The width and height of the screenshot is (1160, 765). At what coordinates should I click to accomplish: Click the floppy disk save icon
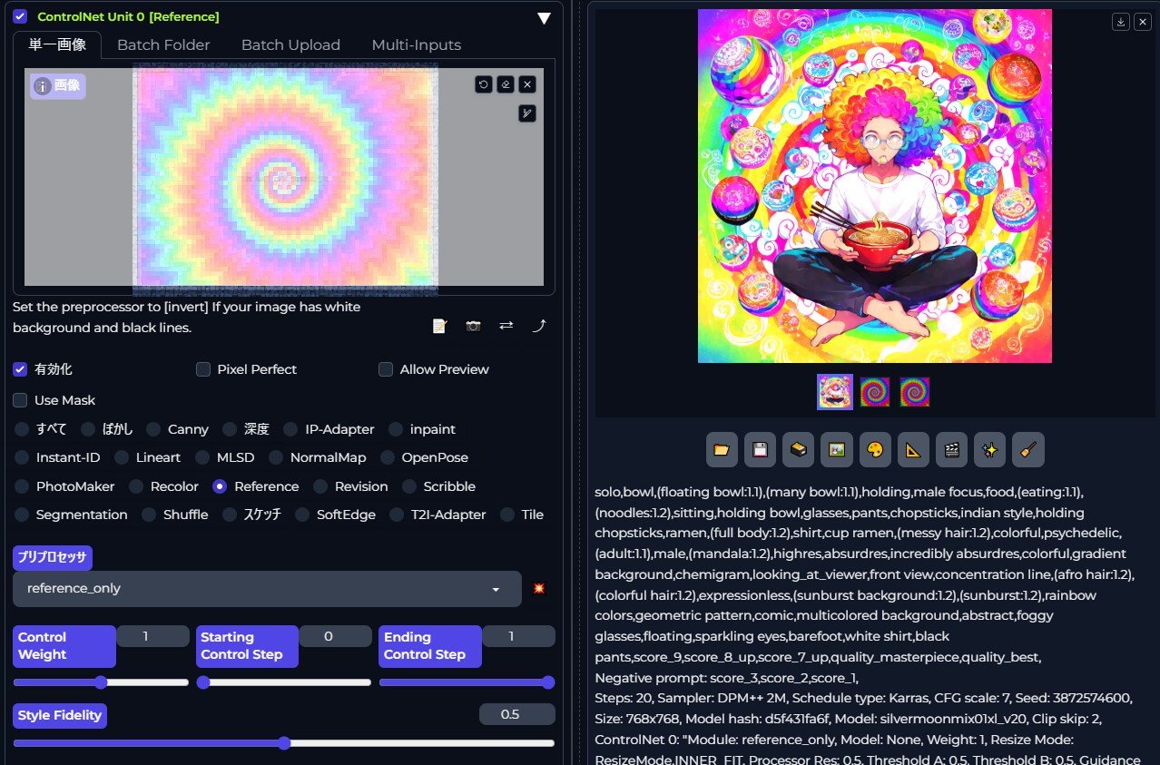coord(760,449)
